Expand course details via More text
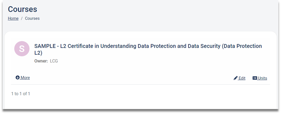281x114 pixels. 25,78
